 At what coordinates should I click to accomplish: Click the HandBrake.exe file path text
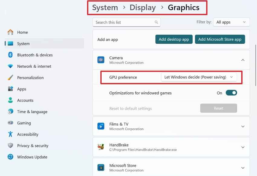143,150
